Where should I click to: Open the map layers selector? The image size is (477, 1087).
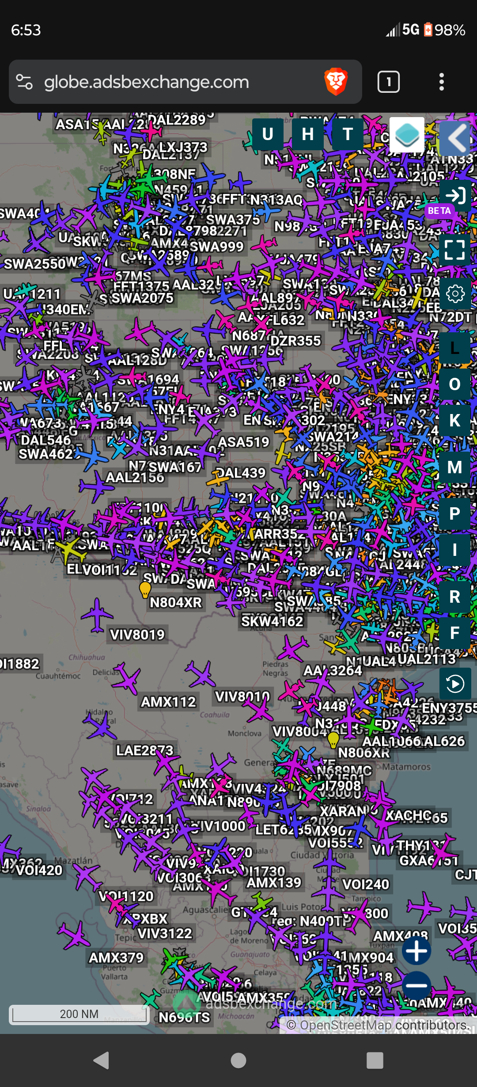[407, 135]
